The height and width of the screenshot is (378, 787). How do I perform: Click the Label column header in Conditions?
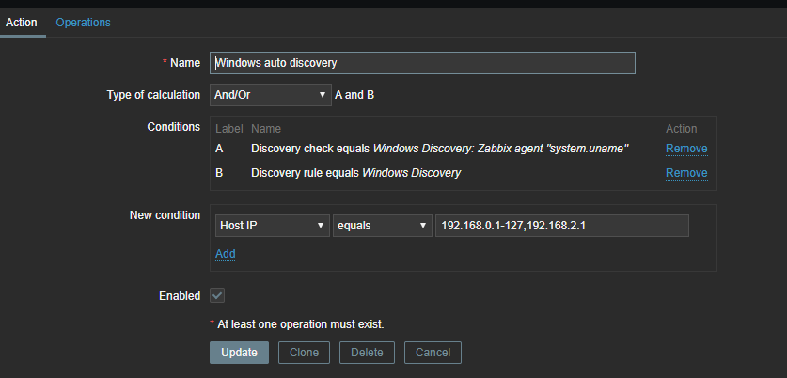229,128
